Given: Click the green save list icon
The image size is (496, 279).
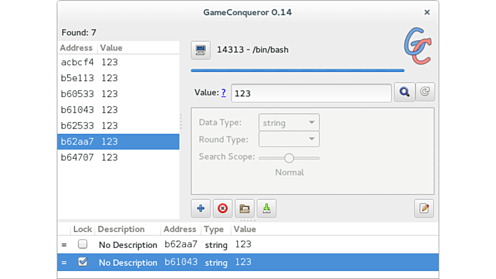Looking at the screenshot, I should tap(266, 208).
